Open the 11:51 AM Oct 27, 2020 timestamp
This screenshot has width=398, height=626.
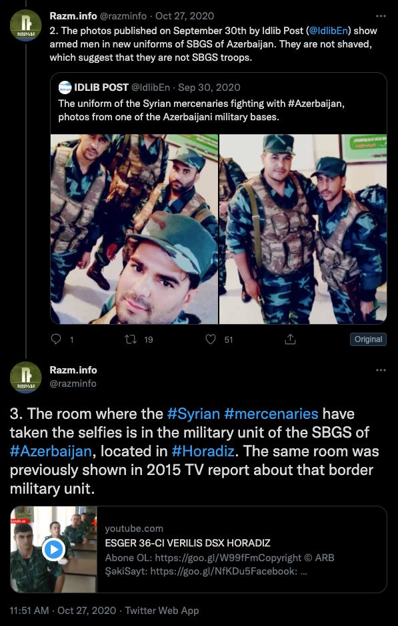(x=63, y=611)
